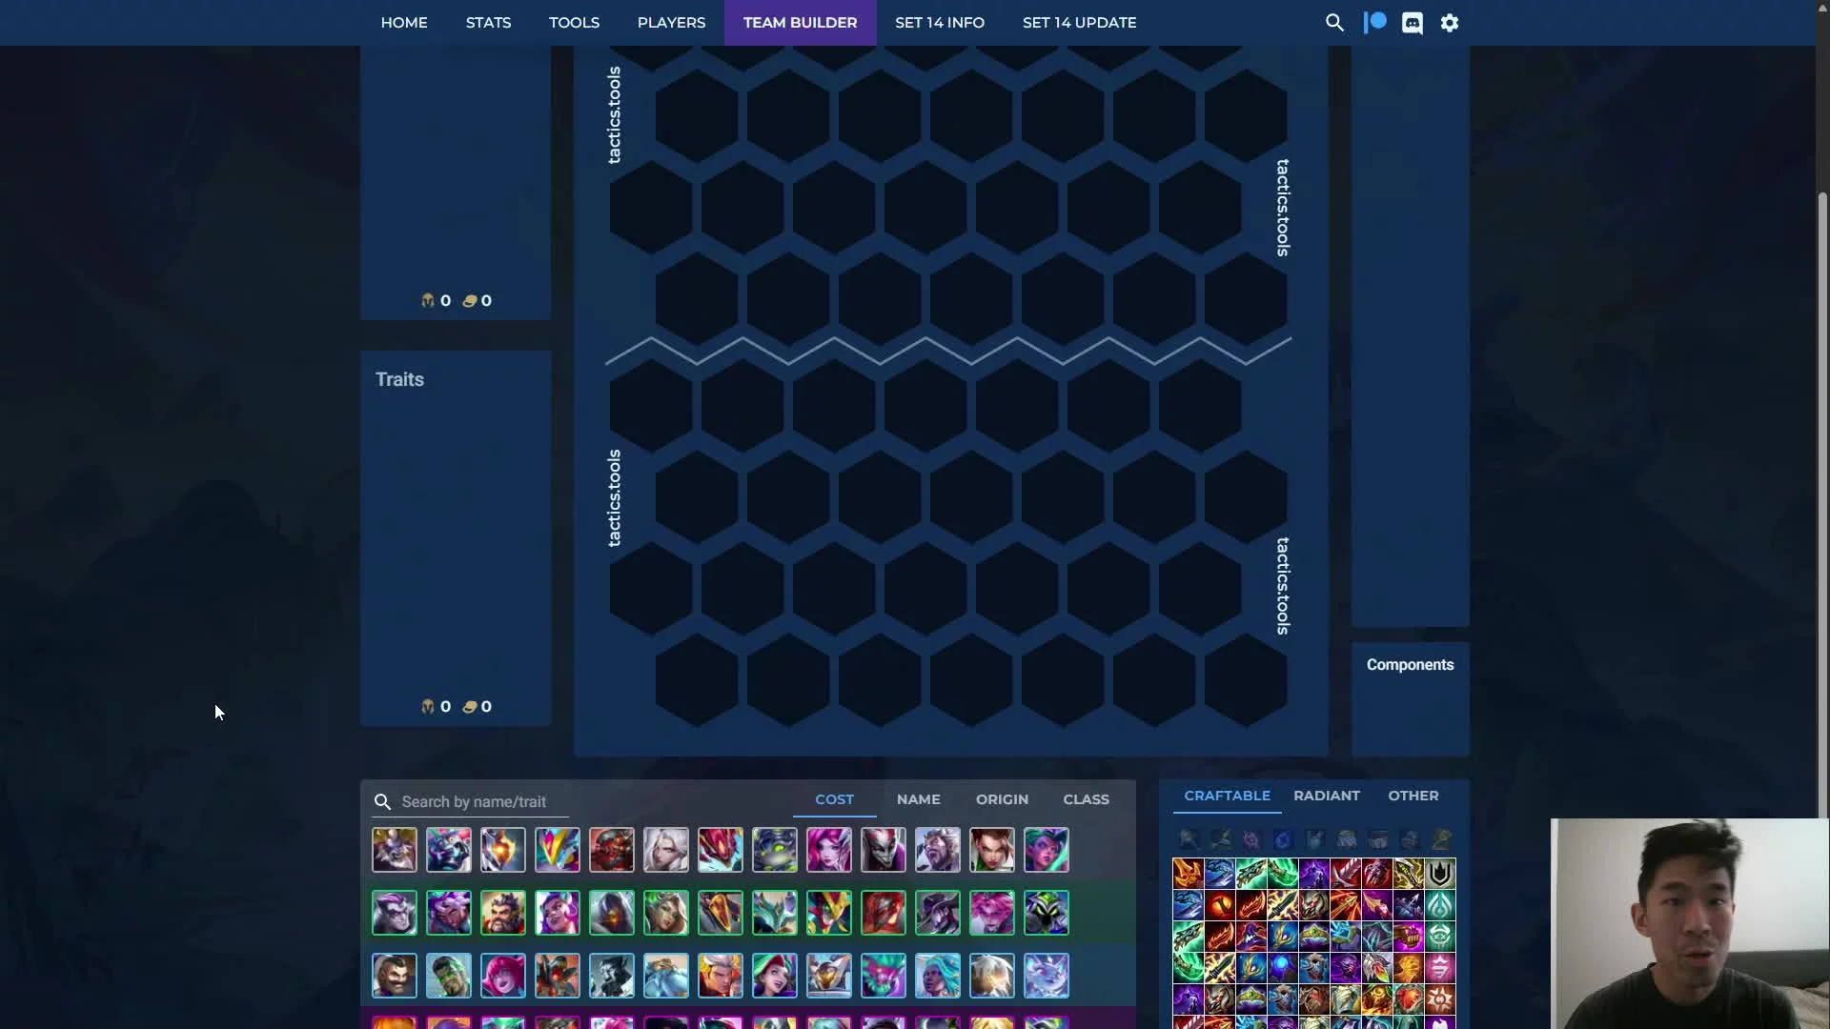The height and width of the screenshot is (1029, 1830).
Task: Show CRAFTABLE items tab
Action: 1227,796
